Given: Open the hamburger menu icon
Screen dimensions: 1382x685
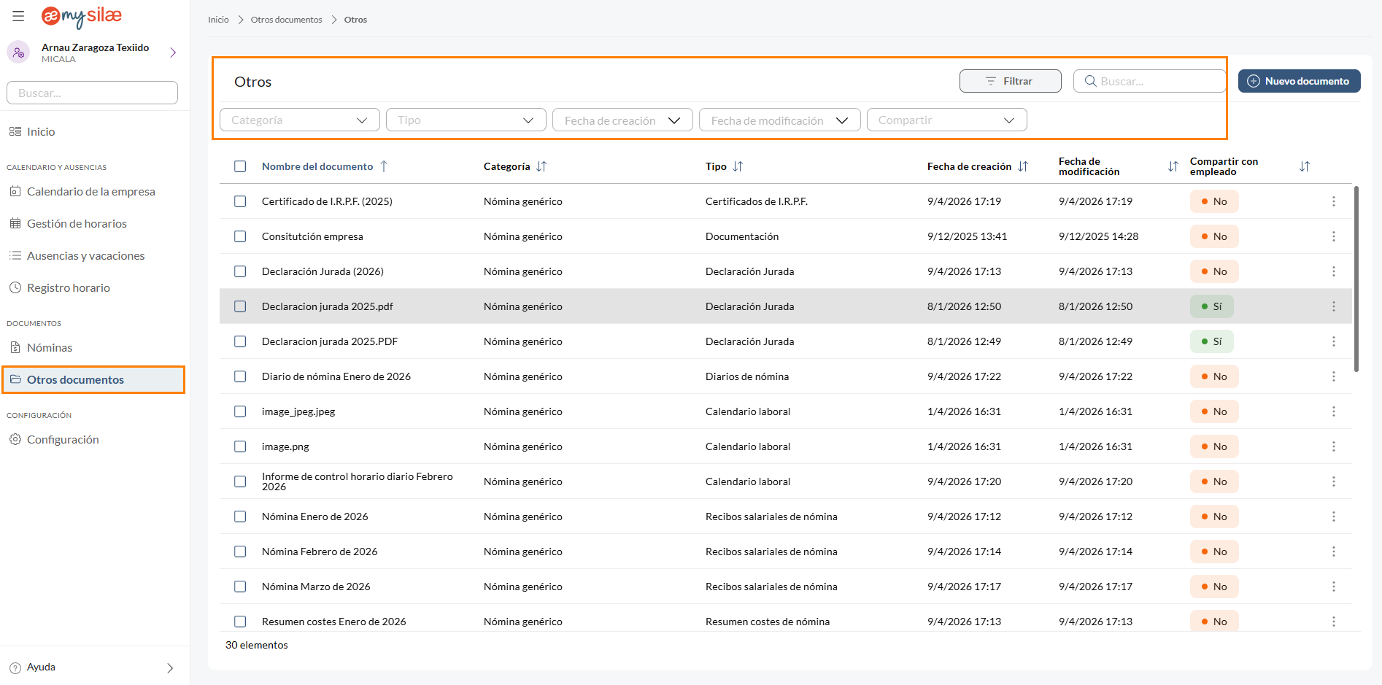Looking at the screenshot, I should 18,16.
